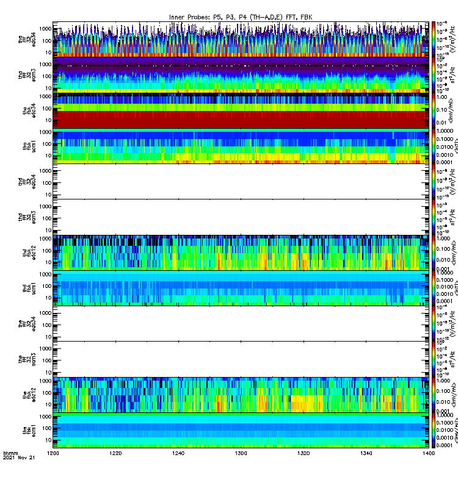This screenshot has height=488, width=458.
Task: Click the color bar beside thd fbk edc12 panel
Action: coord(434,253)
